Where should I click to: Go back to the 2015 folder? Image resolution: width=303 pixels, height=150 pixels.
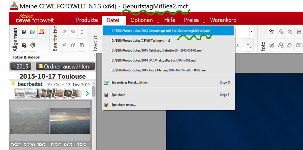(x=21, y=66)
